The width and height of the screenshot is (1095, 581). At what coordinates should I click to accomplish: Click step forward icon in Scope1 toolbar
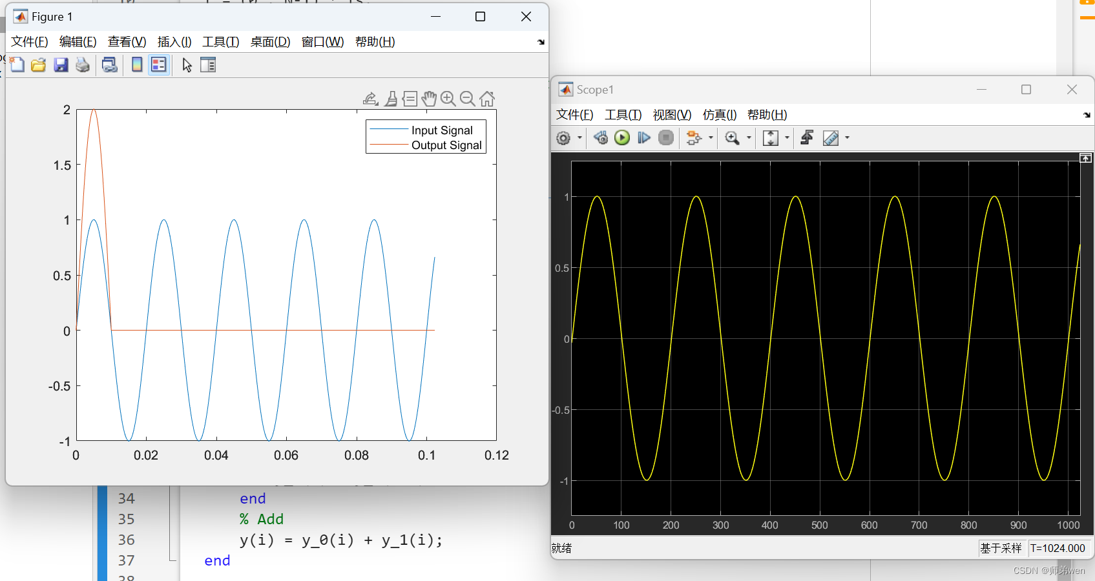pyautogui.click(x=644, y=138)
